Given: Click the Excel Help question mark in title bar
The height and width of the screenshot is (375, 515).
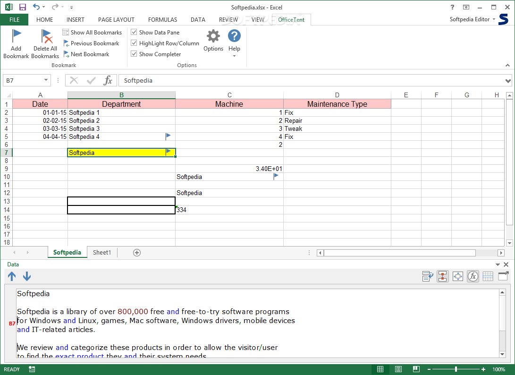Looking at the screenshot, I should tap(452, 7).
